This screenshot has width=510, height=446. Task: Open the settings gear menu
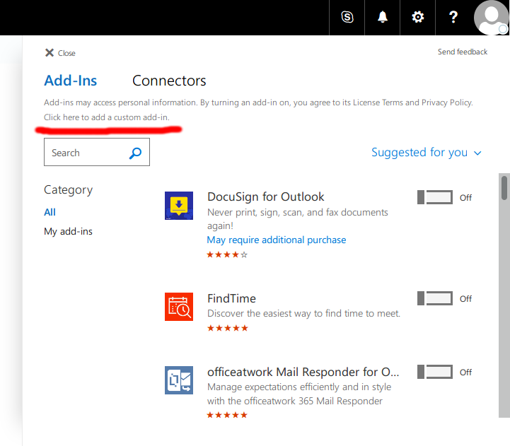tap(417, 17)
